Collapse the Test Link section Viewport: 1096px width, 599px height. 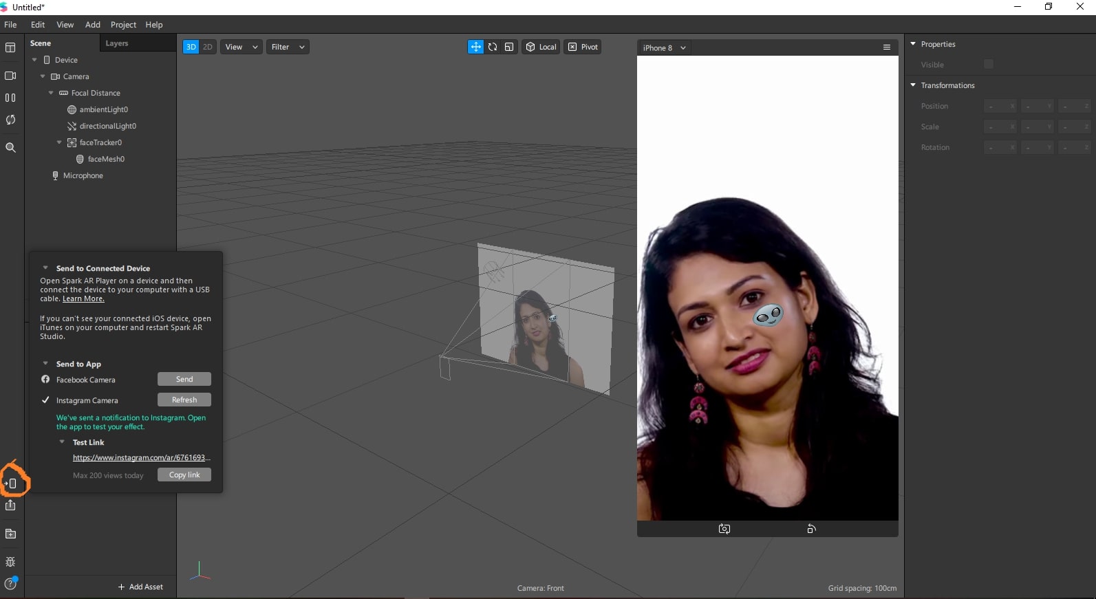(62, 442)
